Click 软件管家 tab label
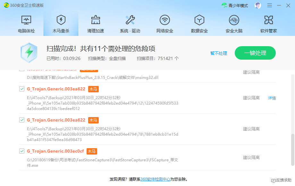The image size is (295, 186). (x=268, y=31)
